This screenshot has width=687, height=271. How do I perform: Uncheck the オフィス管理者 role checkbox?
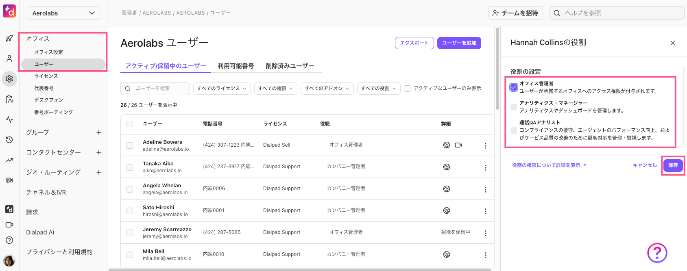pos(514,87)
